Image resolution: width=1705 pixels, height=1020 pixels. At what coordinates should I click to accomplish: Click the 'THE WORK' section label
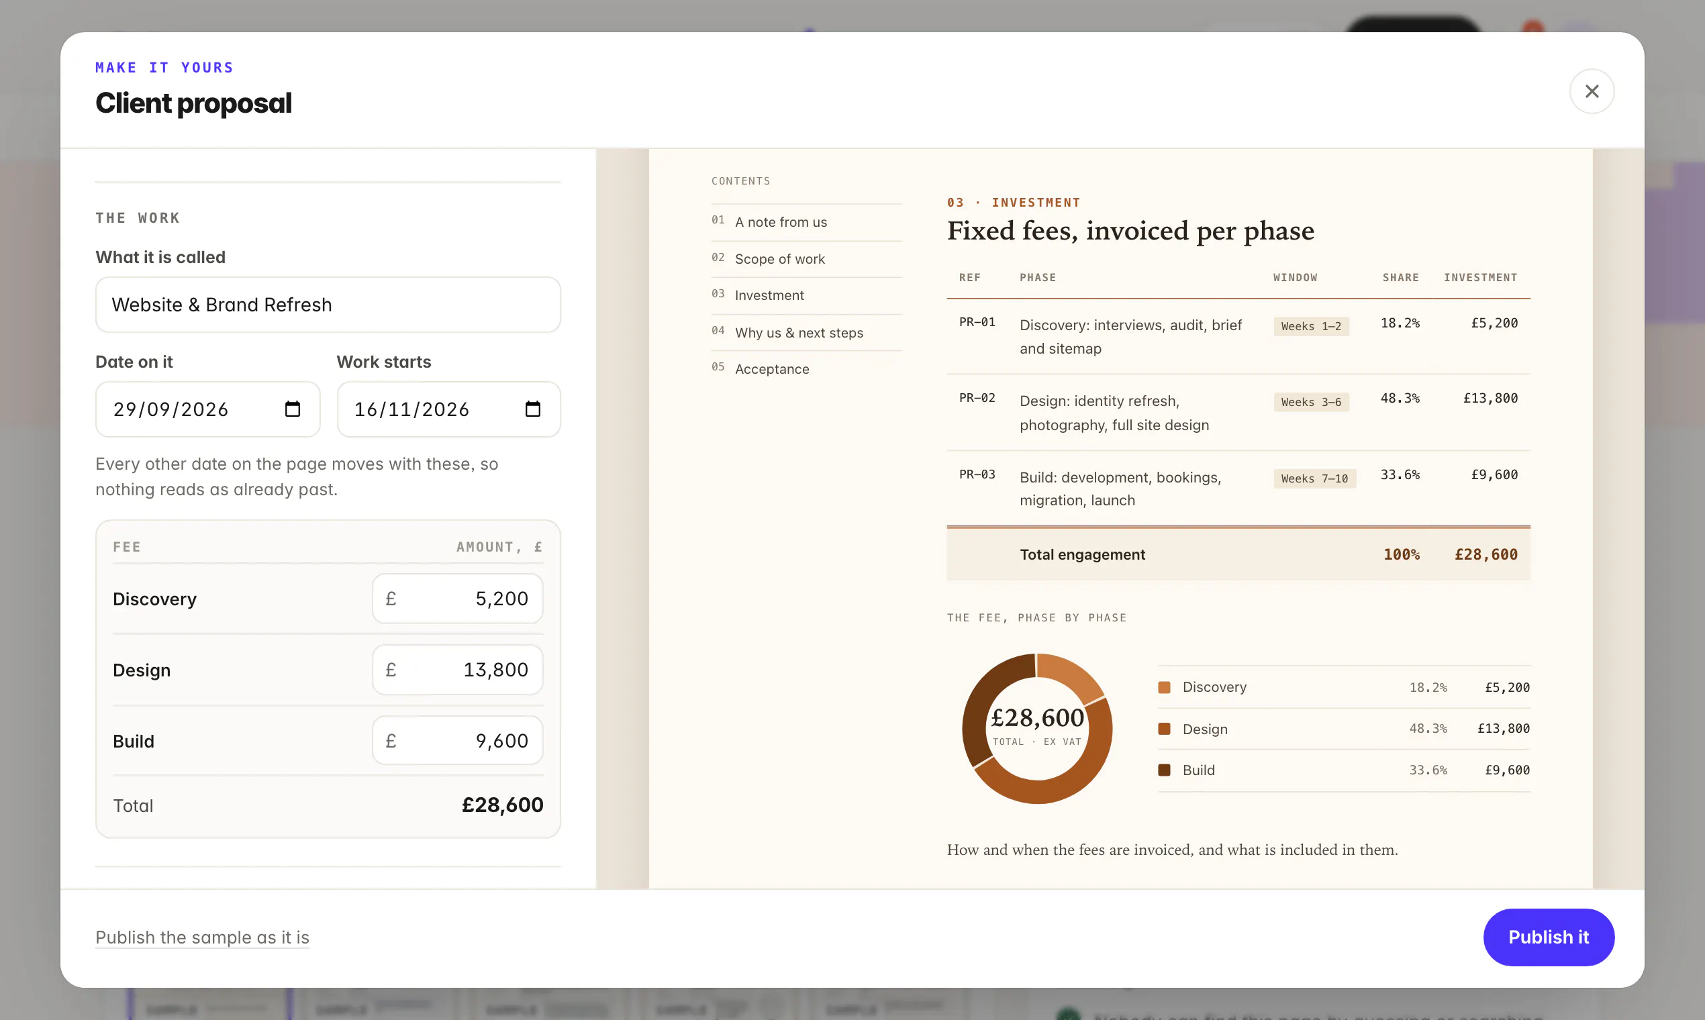tap(138, 218)
